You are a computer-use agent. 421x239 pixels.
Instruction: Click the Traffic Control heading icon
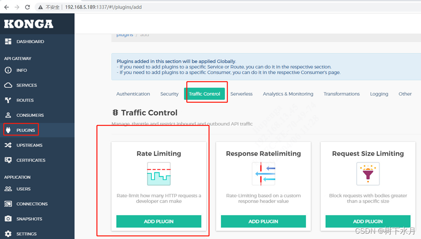(115, 113)
